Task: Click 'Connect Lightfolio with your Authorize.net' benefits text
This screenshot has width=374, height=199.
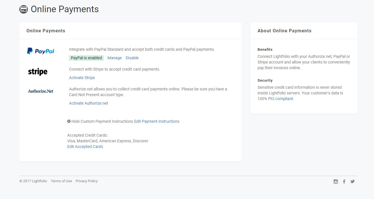Action: (x=304, y=62)
